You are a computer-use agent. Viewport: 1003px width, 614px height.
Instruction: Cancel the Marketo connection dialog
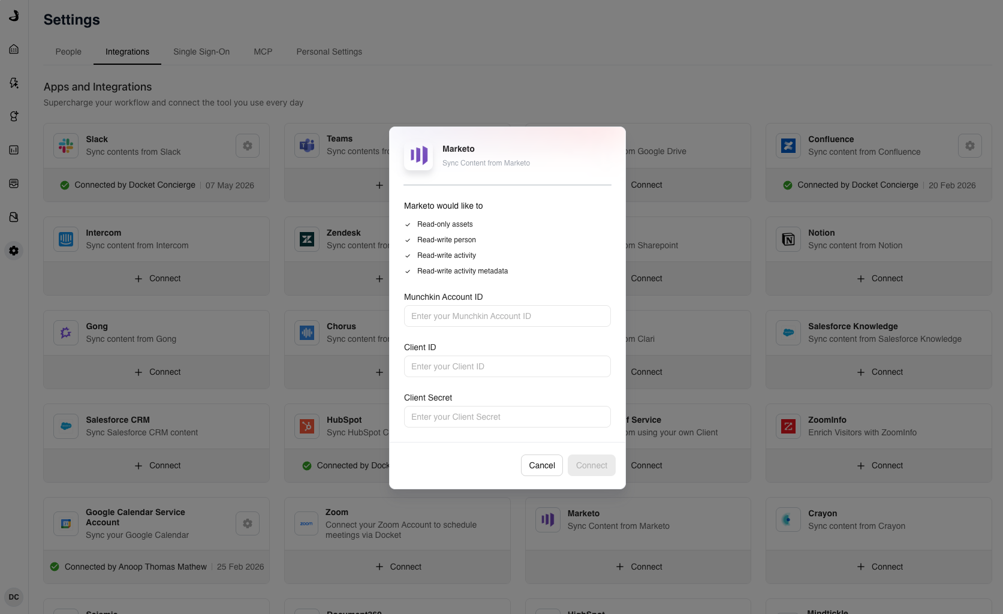[x=542, y=465]
